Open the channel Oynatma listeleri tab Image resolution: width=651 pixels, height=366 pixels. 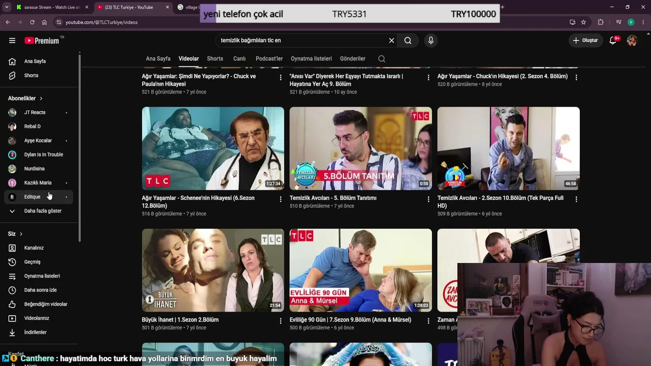pyautogui.click(x=311, y=59)
